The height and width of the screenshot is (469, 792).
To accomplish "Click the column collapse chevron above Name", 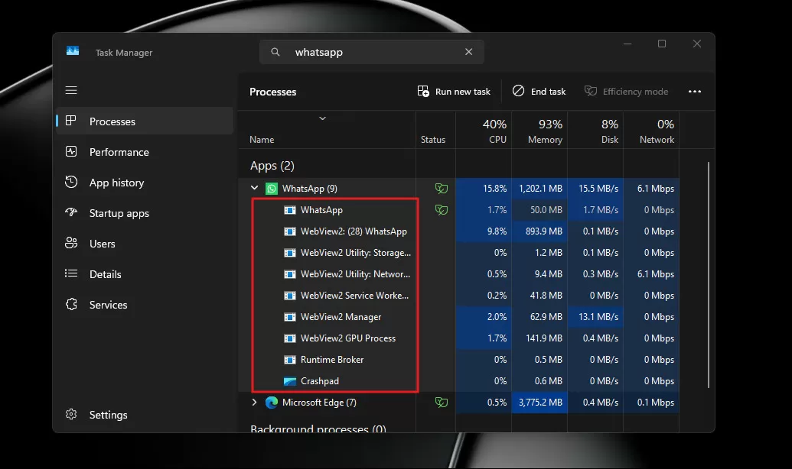I will [322, 118].
